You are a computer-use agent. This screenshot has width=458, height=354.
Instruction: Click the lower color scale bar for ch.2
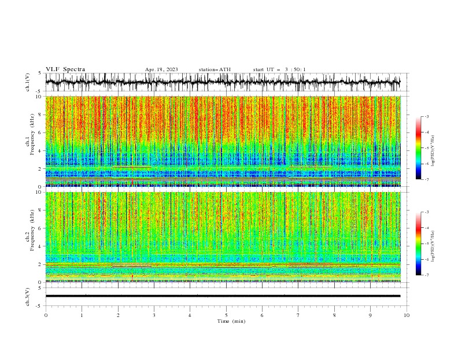419,244
